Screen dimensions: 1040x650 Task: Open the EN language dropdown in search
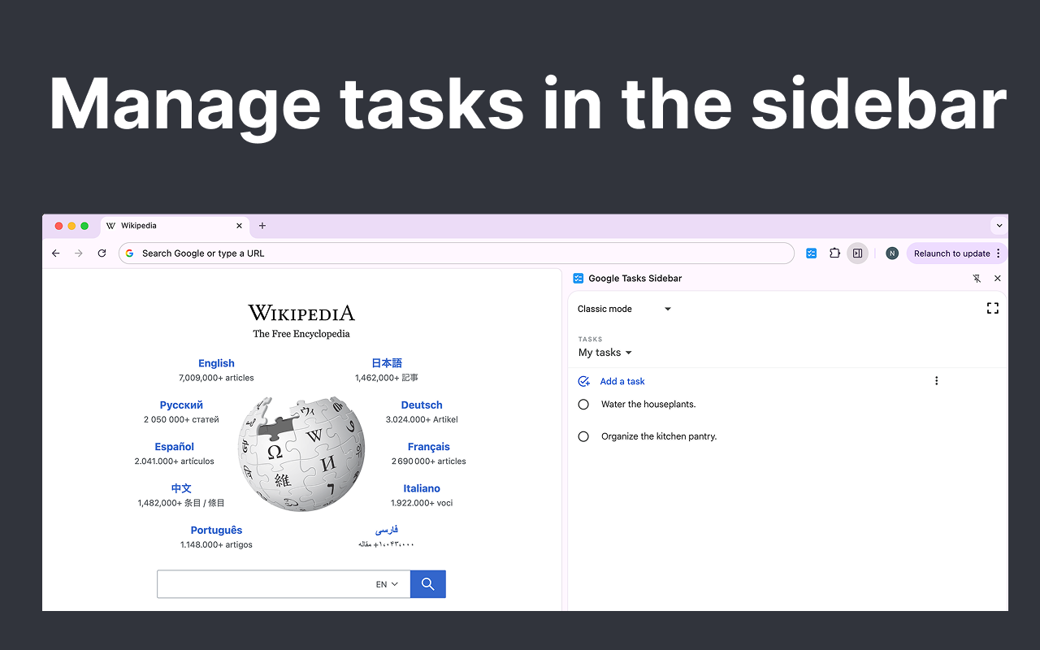(387, 584)
